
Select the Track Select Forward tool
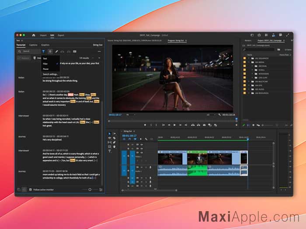(x=115, y=134)
